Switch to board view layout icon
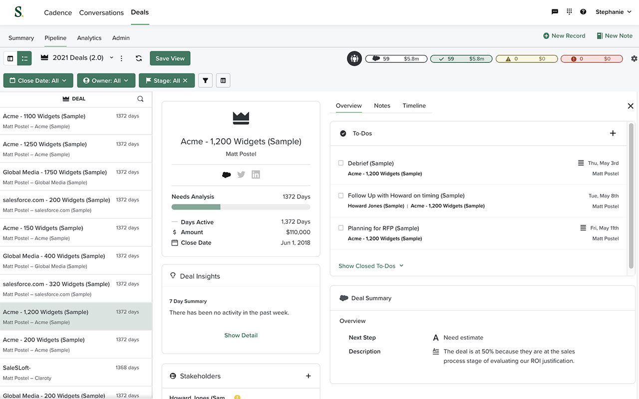The height and width of the screenshot is (399, 639). click(x=10, y=58)
